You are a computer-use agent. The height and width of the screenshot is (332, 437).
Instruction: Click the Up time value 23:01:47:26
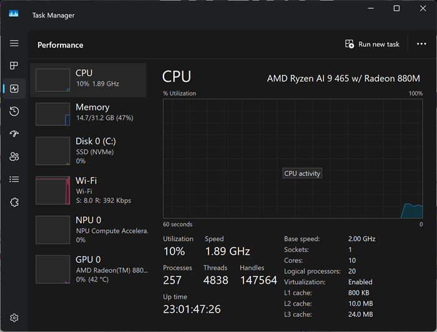click(x=192, y=309)
